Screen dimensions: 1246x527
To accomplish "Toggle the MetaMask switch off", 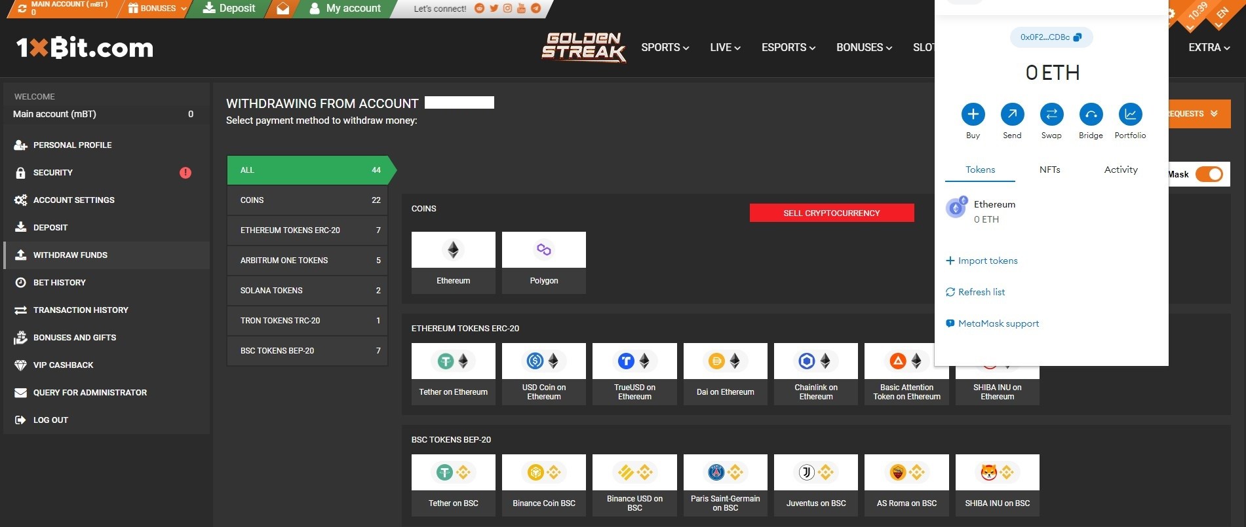I will [1209, 174].
